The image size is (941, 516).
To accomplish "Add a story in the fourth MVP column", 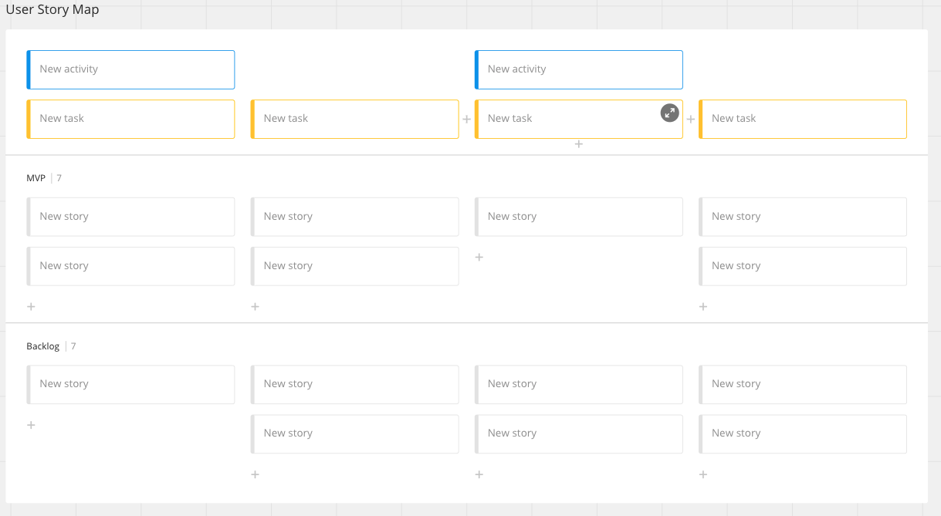I will click(702, 306).
